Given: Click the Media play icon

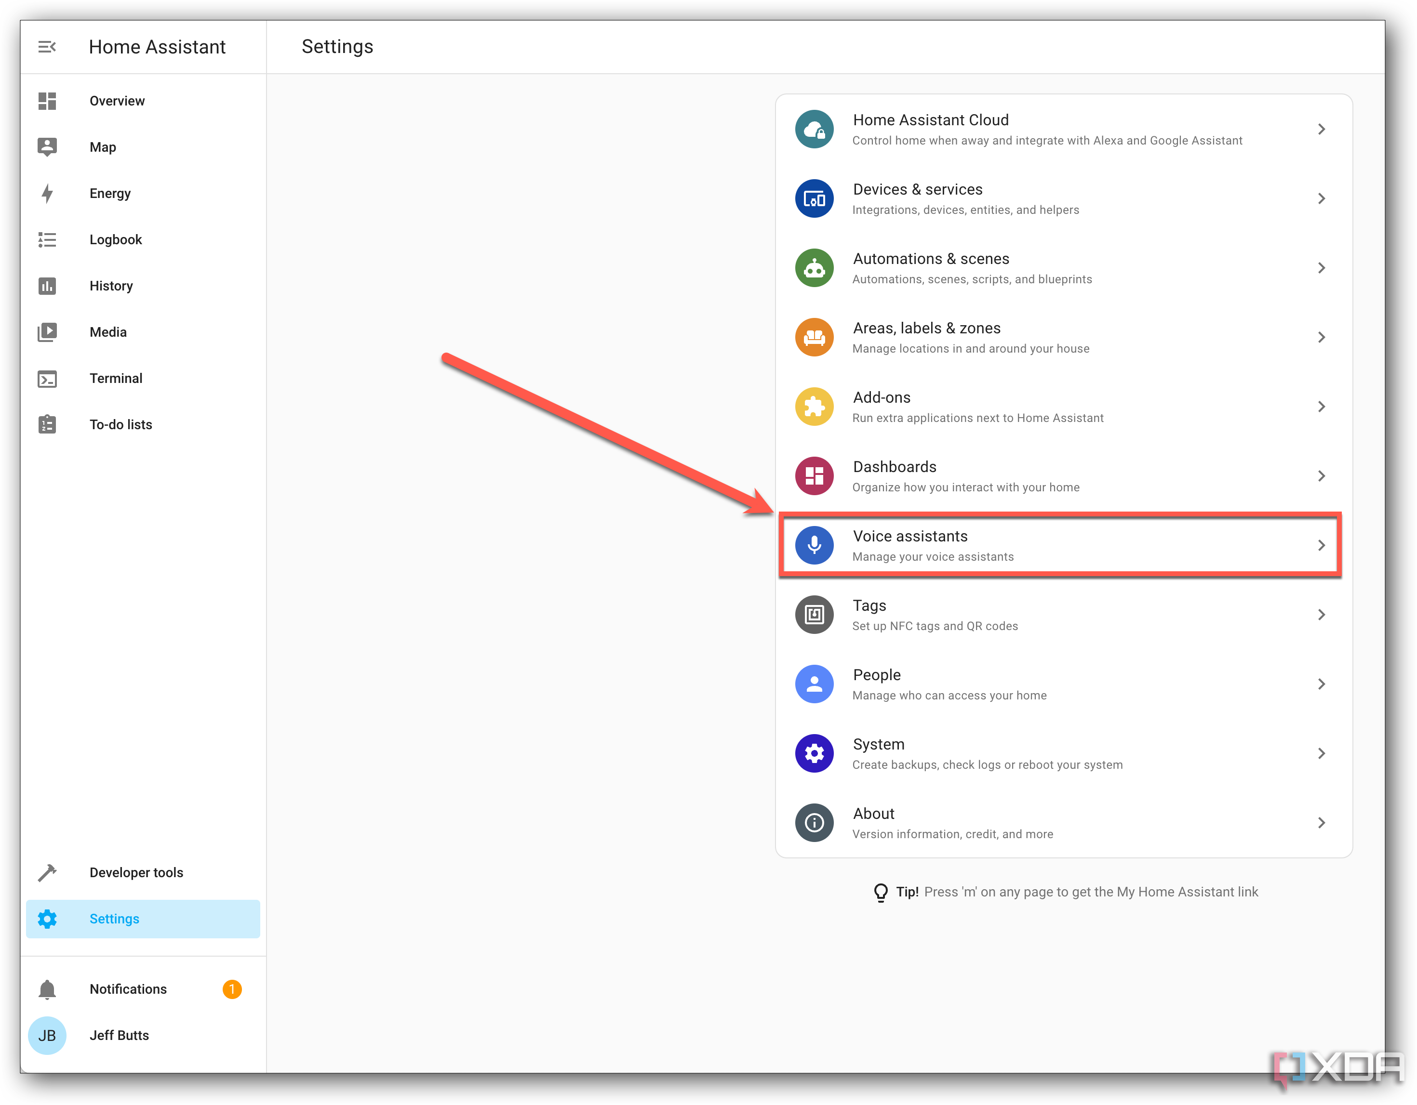Looking at the screenshot, I should click(47, 332).
